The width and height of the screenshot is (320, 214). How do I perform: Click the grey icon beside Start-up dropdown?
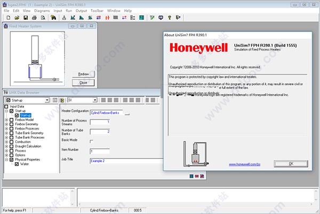coord(55,100)
